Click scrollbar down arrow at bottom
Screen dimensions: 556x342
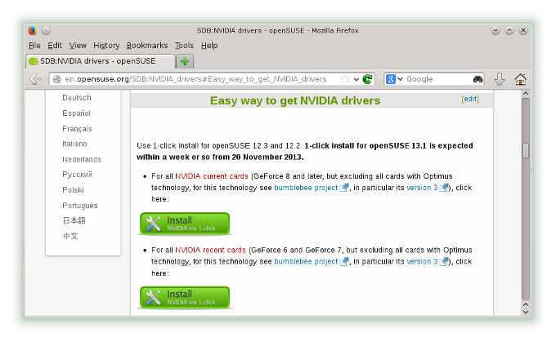coord(526,313)
